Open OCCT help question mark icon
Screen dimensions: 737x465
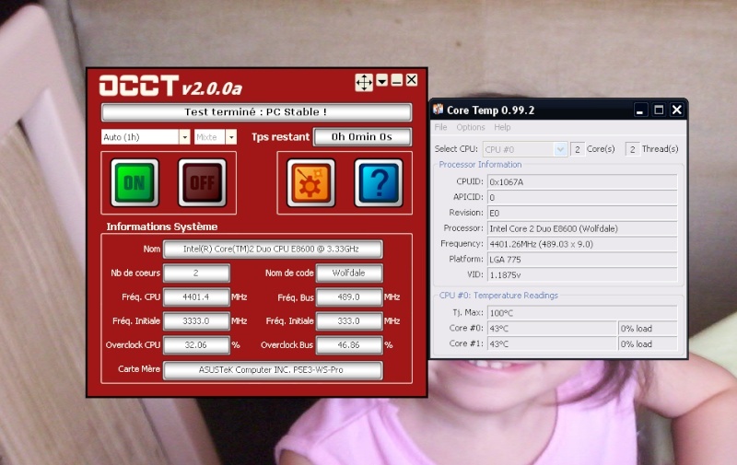[379, 182]
